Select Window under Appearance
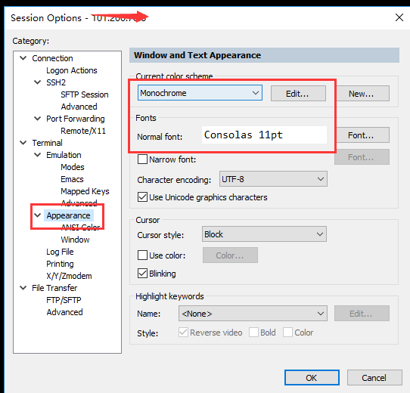 (x=76, y=240)
